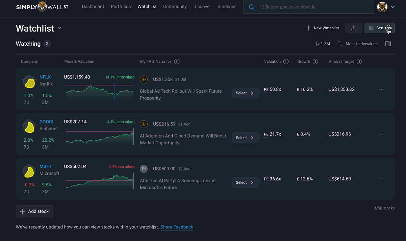This screenshot has height=241, width=406.
Task: Go to the Screener nav item
Action: click(227, 7)
